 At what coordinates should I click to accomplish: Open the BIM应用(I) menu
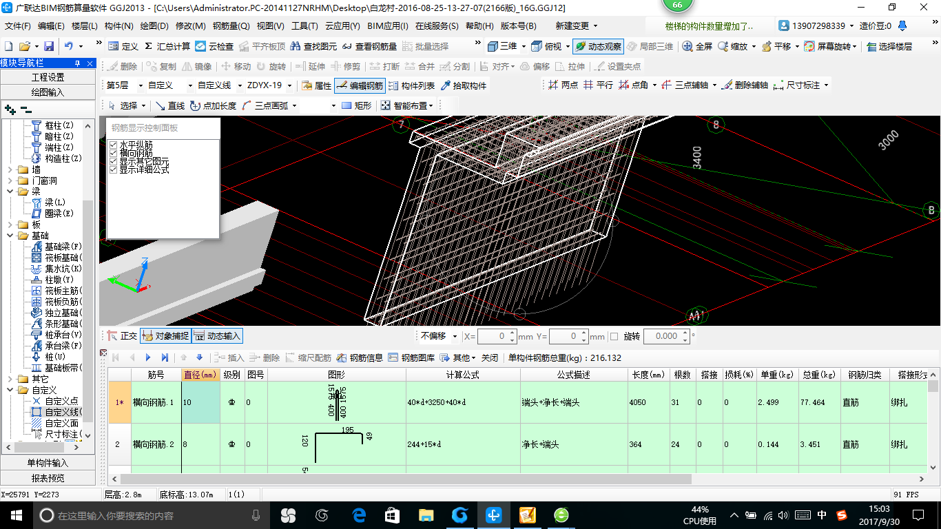388,26
